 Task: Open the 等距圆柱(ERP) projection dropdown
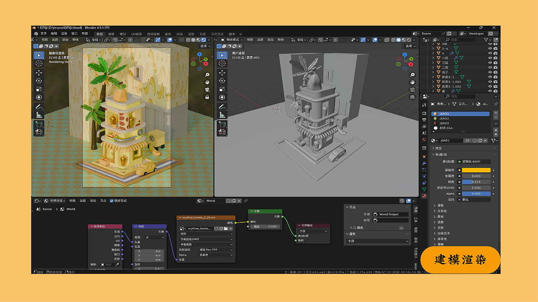pos(206,239)
